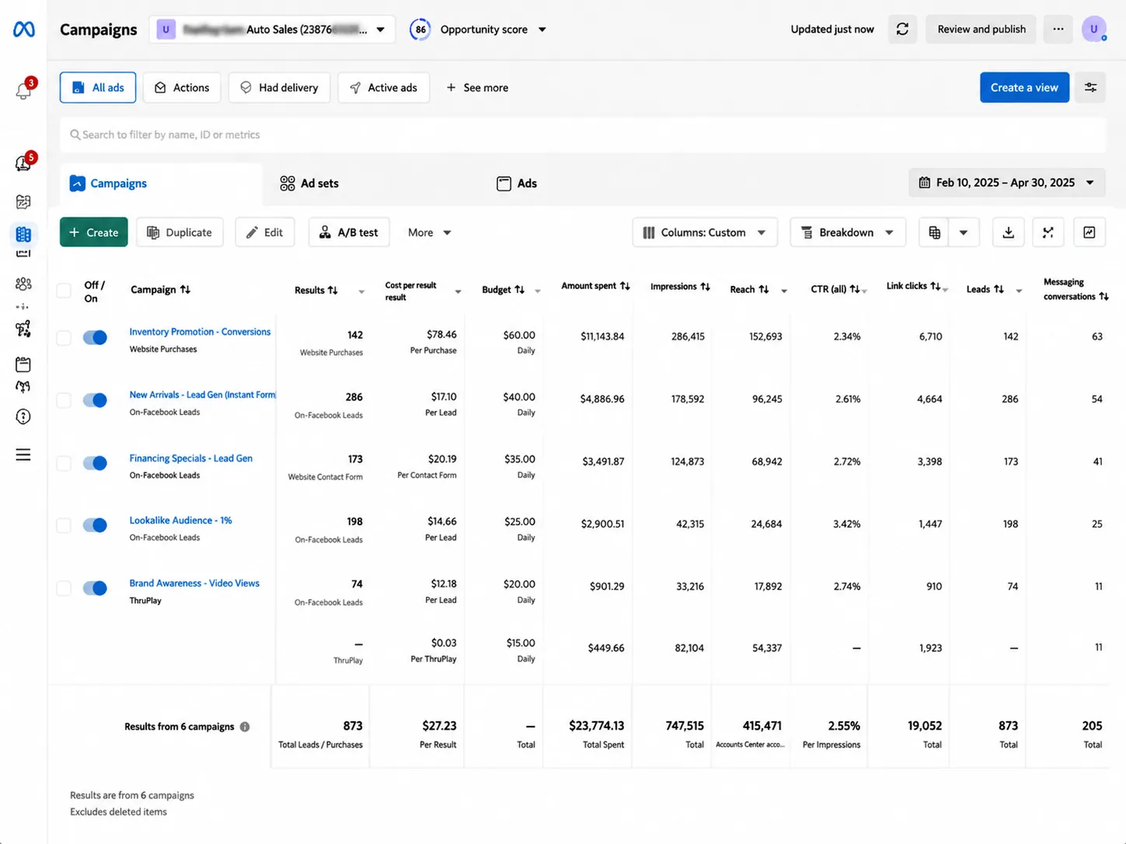Open the Financing Specials - Lead Gen campaign link
This screenshot has width=1126, height=844.
tap(190, 459)
